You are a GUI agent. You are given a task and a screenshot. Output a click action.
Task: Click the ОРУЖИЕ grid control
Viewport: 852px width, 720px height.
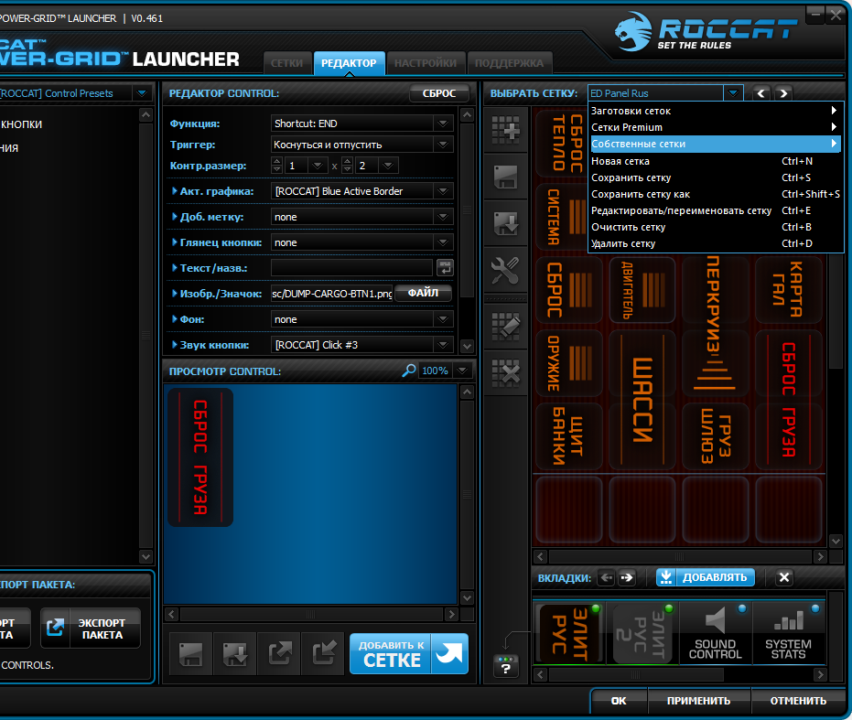[569, 363]
